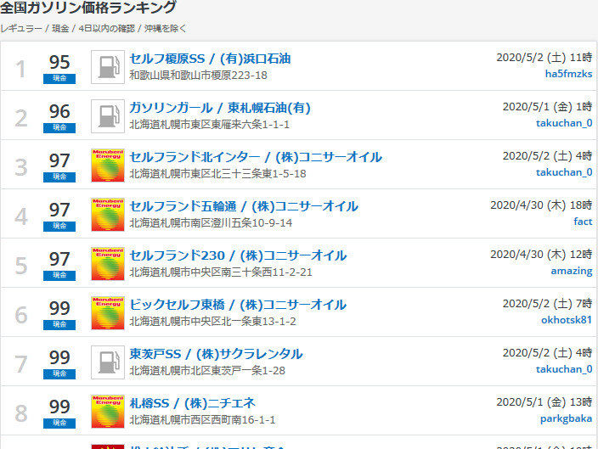Click the gas pump icon for セルフ榎原SS
598x449 pixels.
coord(108,67)
